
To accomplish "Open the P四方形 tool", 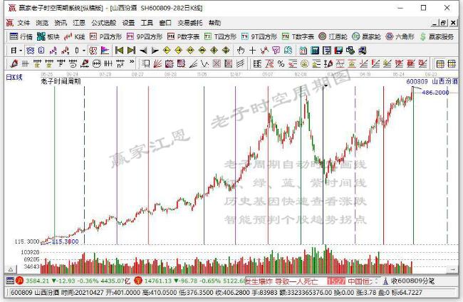I will (x=105, y=36).
